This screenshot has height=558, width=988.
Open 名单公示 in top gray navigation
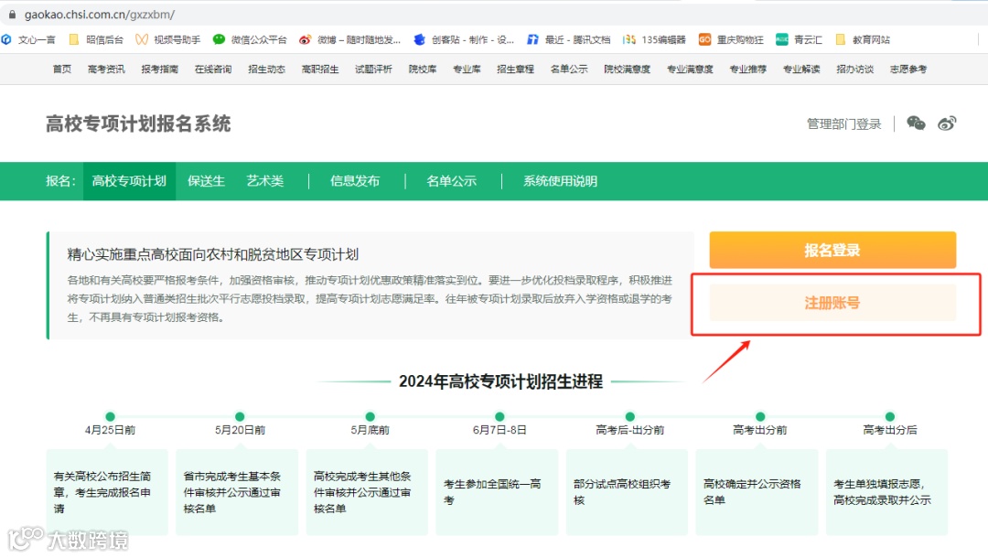click(x=569, y=70)
